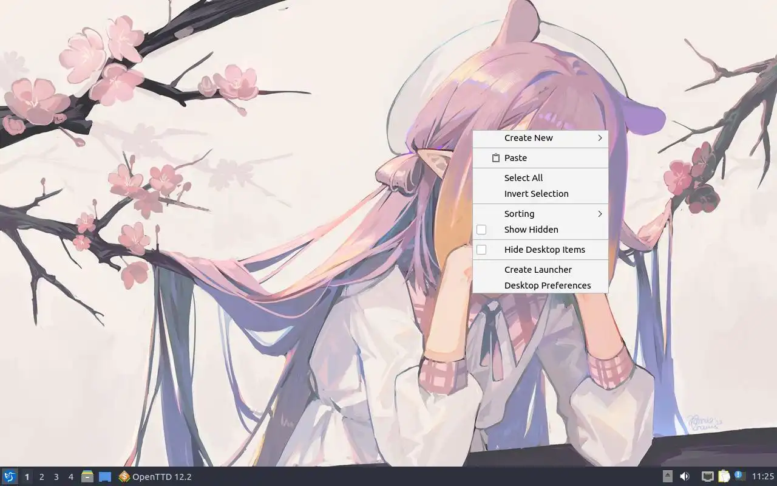Click the blue show desktop icon

[x=105, y=477]
